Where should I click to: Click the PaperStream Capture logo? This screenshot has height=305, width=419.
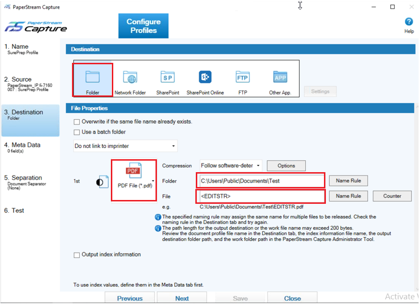[36, 27]
